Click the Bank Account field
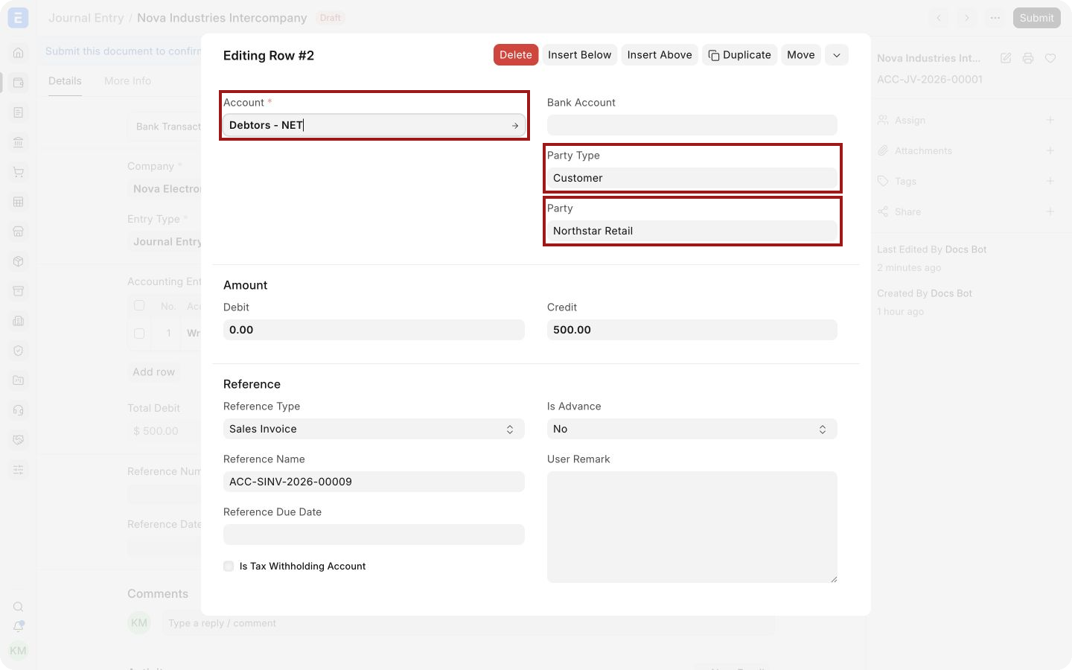 click(x=692, y=125)
